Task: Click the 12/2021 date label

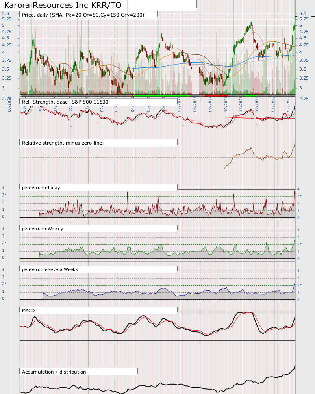Action: tap(257, 105)
